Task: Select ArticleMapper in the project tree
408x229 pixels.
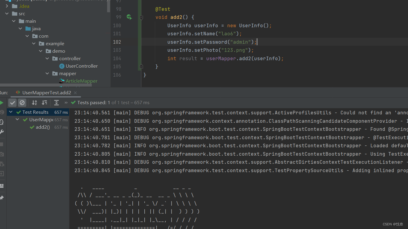Action: point(82,81)
